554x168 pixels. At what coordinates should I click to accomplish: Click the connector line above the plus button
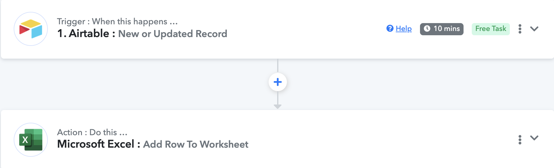[278, 66]
